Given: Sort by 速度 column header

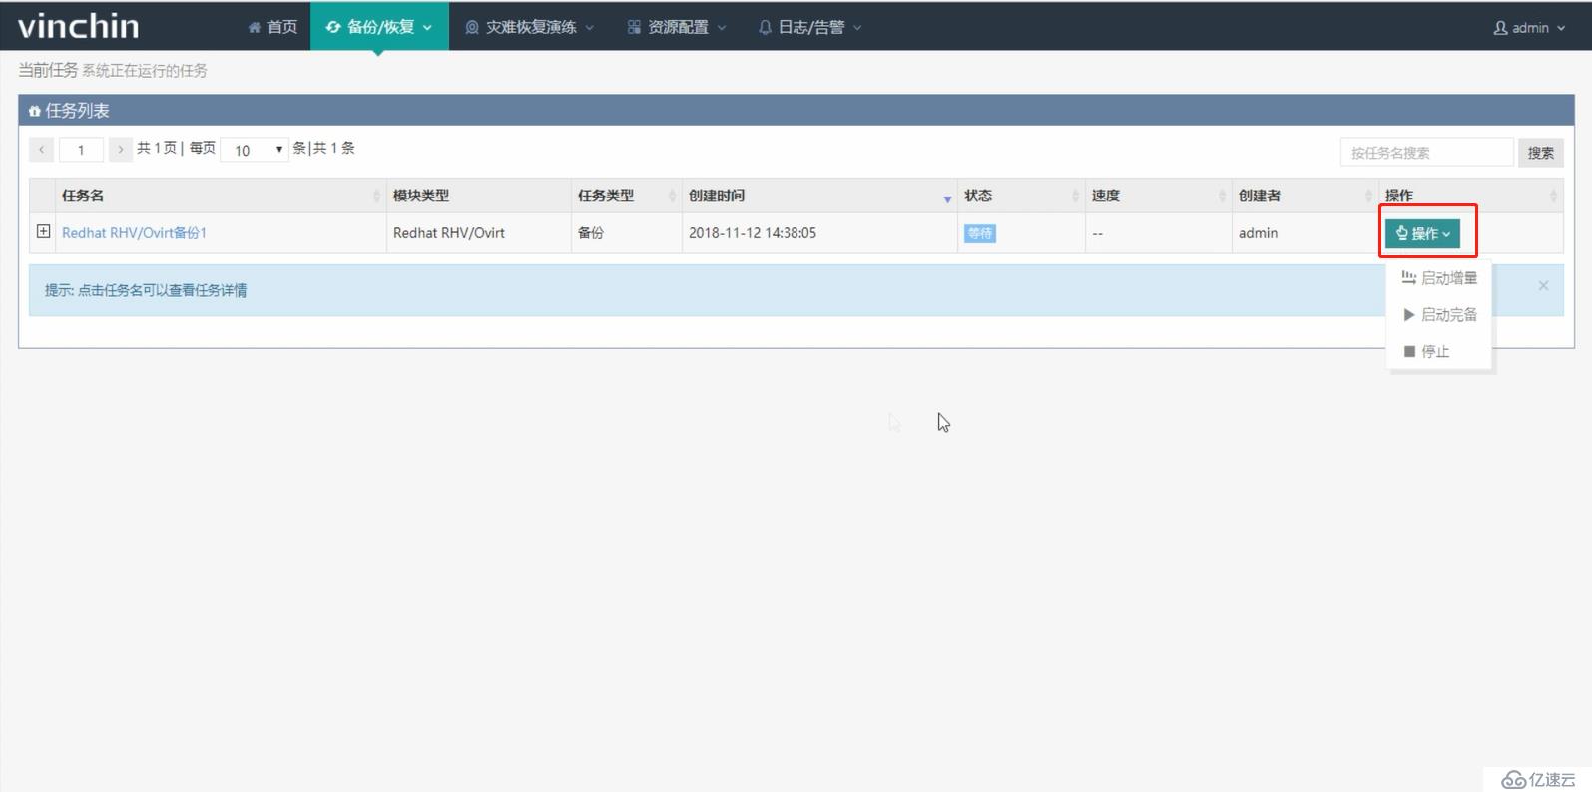Looking at the screenshot, I should point(1159,196).
